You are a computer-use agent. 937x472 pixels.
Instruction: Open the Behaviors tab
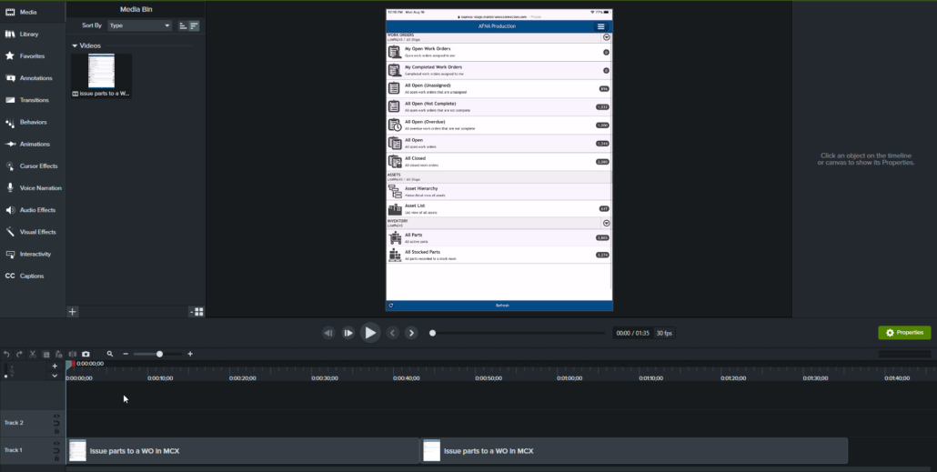coord(32,122)
